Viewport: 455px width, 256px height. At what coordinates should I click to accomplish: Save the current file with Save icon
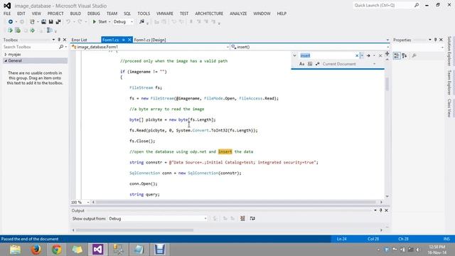[x=50, y=22]
